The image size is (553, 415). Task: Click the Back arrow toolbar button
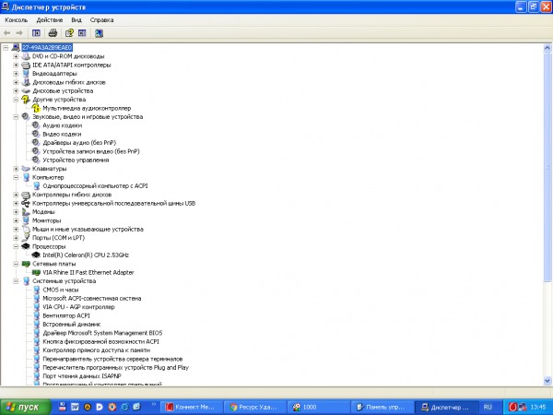click(6, 33)
